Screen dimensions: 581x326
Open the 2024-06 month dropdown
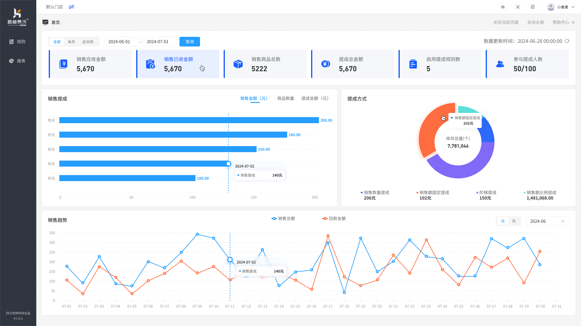547,221
